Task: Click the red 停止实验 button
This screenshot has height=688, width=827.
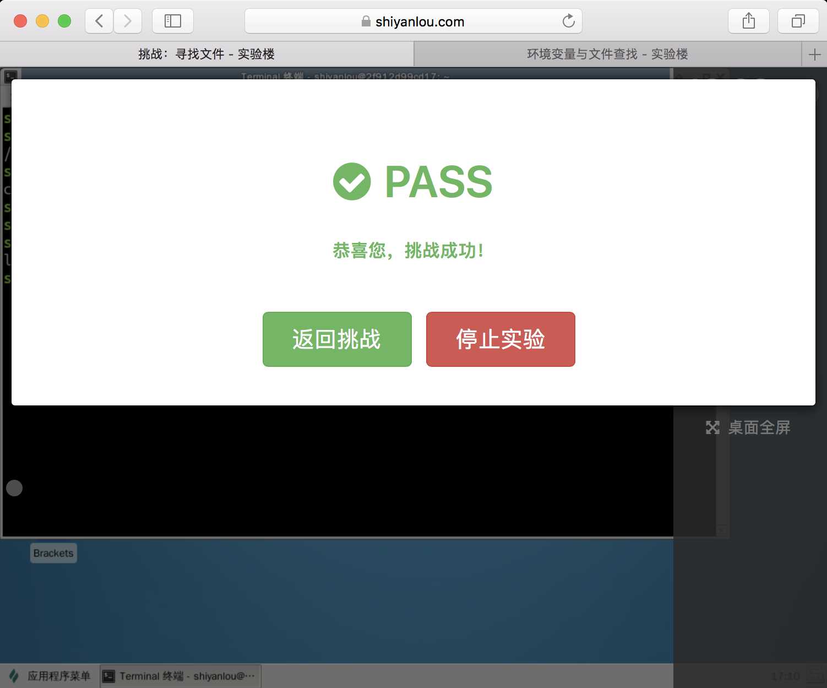Action: (x=500, y=339)
